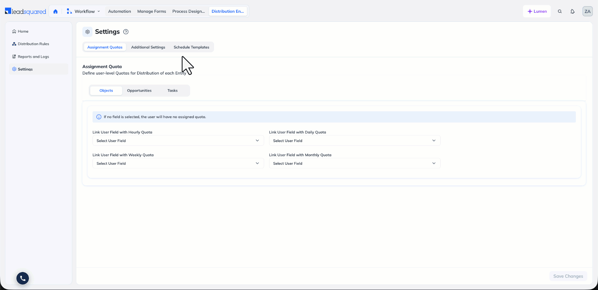
Task: Select the Objects entity tab
Action: point(106,91)
